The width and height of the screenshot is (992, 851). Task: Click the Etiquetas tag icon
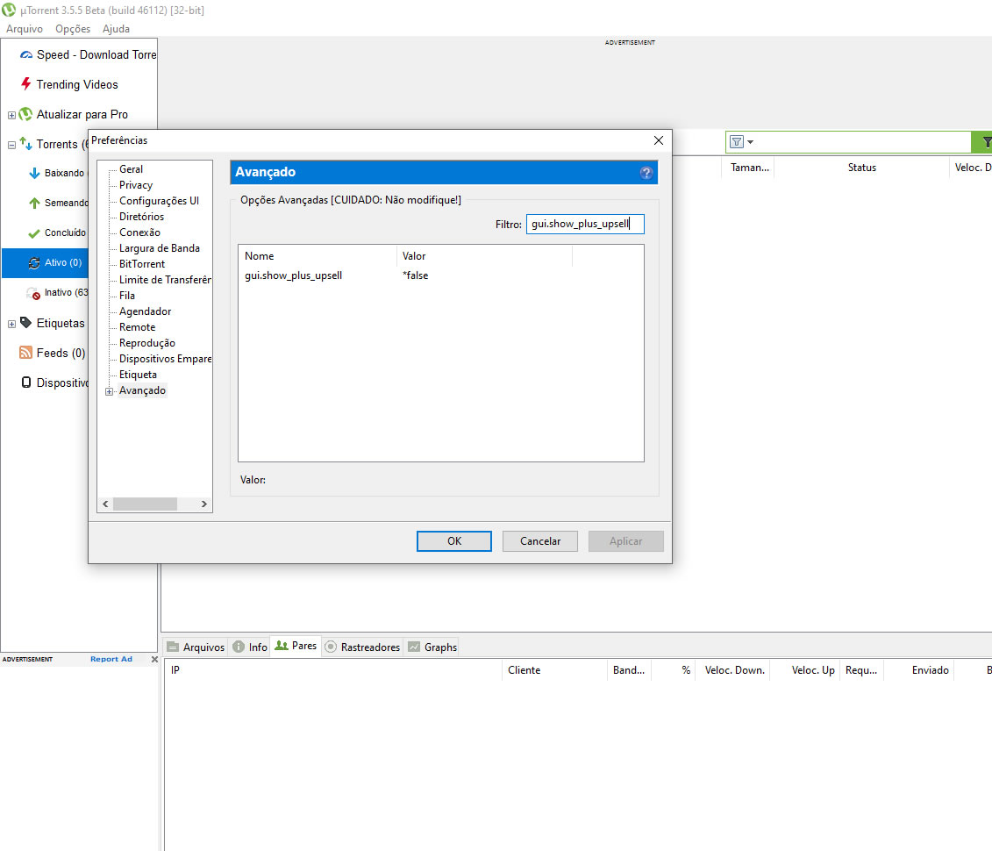(25, 323)
